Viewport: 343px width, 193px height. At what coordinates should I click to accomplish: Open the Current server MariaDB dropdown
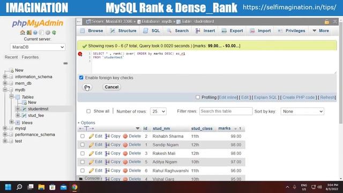[x=38, y=47]
